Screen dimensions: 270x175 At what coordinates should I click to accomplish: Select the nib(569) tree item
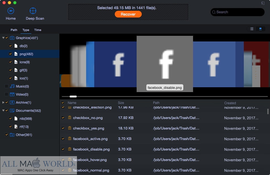pos(26,118)
